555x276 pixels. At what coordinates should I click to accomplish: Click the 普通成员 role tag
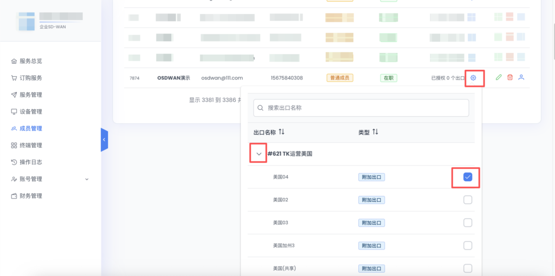coord(340,78)
